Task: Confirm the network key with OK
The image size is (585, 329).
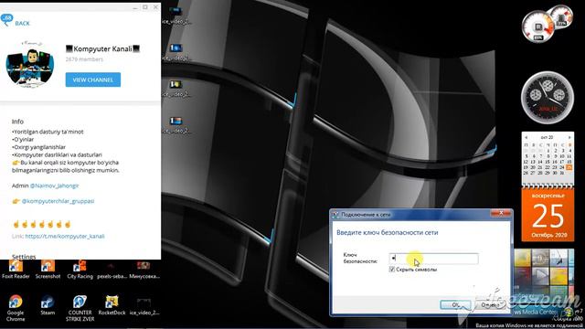Action: (x=455, y=304)
